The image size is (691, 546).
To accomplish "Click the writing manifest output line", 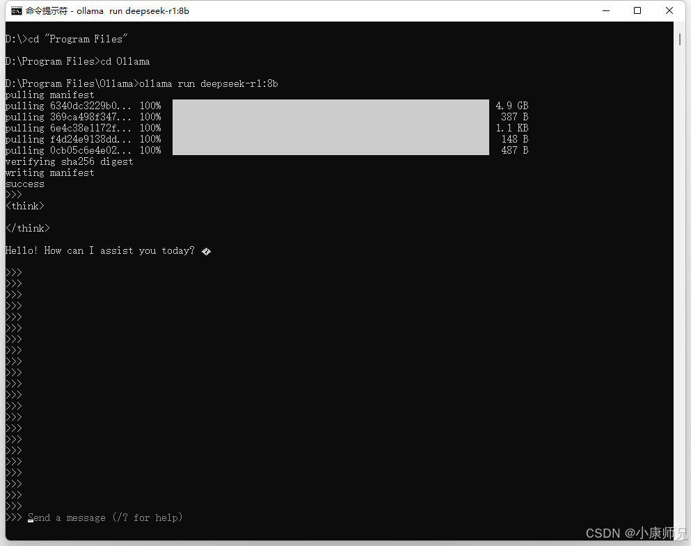I will pos(49,172).
